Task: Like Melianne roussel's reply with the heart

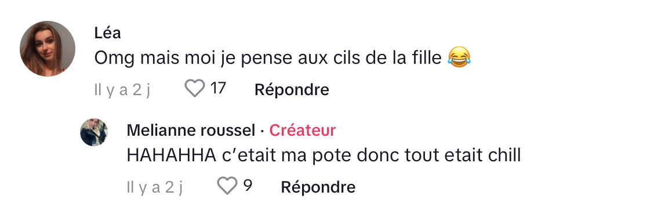Action: point(227,186)
